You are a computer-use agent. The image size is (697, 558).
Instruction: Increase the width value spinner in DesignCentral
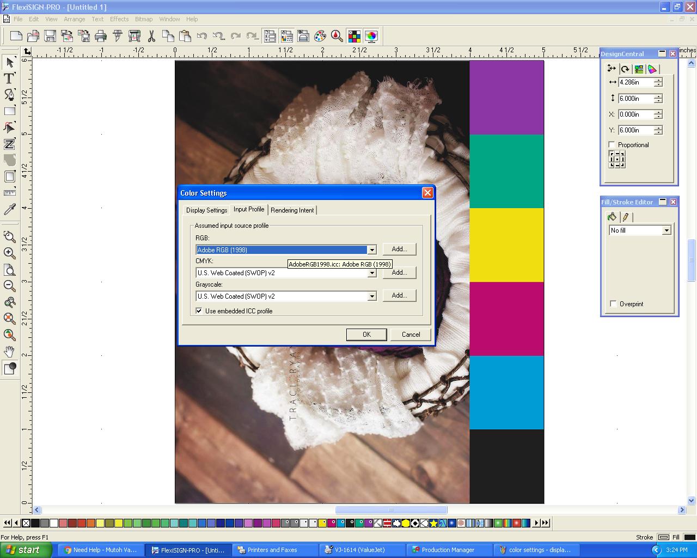click(x=658, y=80)
